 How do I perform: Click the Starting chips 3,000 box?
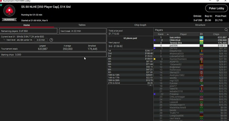(53, 54)
